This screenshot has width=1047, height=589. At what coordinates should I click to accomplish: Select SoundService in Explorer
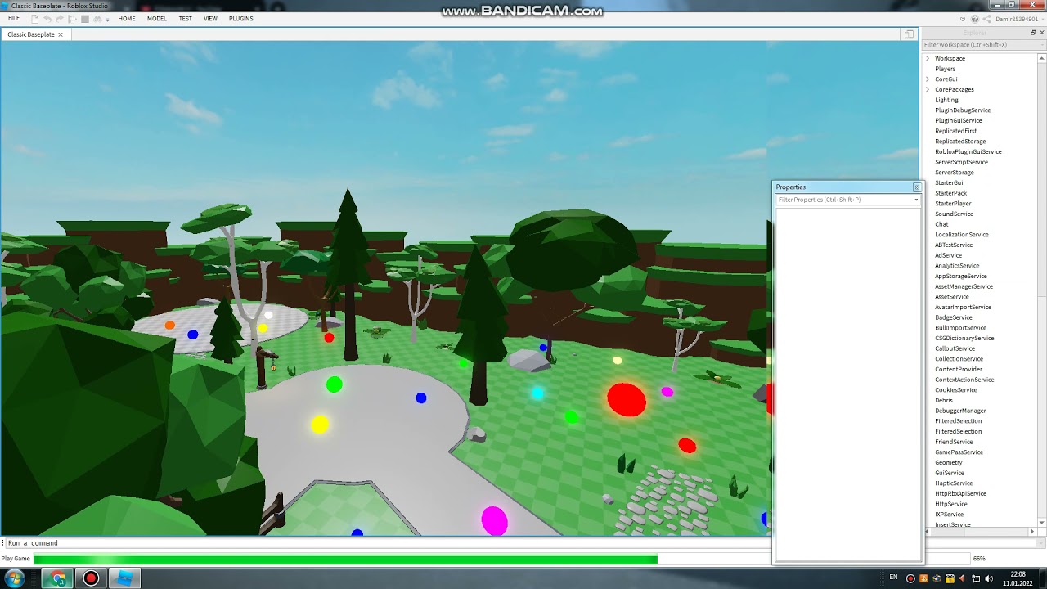pyautogui.click(x=954, y=214)
